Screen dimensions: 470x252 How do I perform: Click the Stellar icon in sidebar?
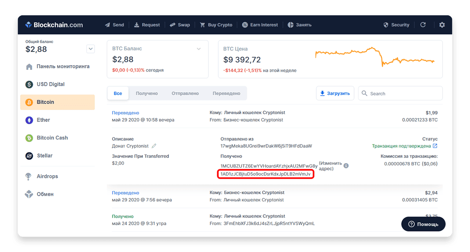point(29,156)
